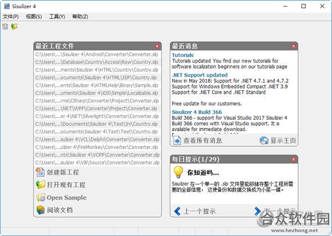The width and height of the screenshot is (332, 236).
Task: Click the light bulb tip icon
Action: tap(178, 172)
